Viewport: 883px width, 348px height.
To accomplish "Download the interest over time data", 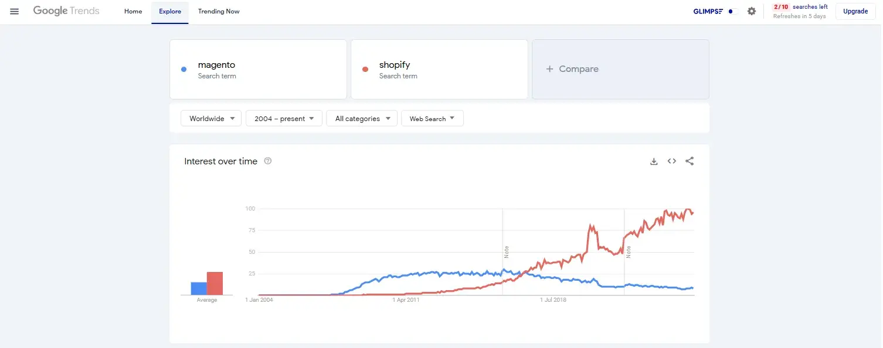I will point(654,161).
